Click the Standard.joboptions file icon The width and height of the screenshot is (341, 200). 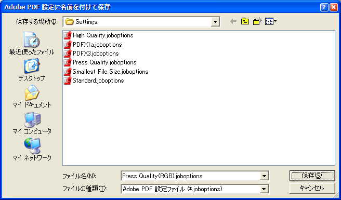click(68, 81)
